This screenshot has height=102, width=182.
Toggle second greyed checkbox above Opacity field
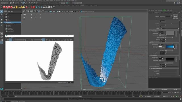[x=160, y=27]
